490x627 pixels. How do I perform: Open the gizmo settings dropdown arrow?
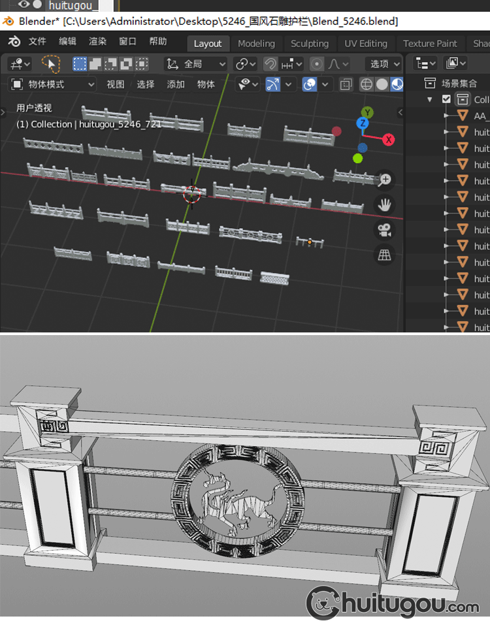point(288,84)
